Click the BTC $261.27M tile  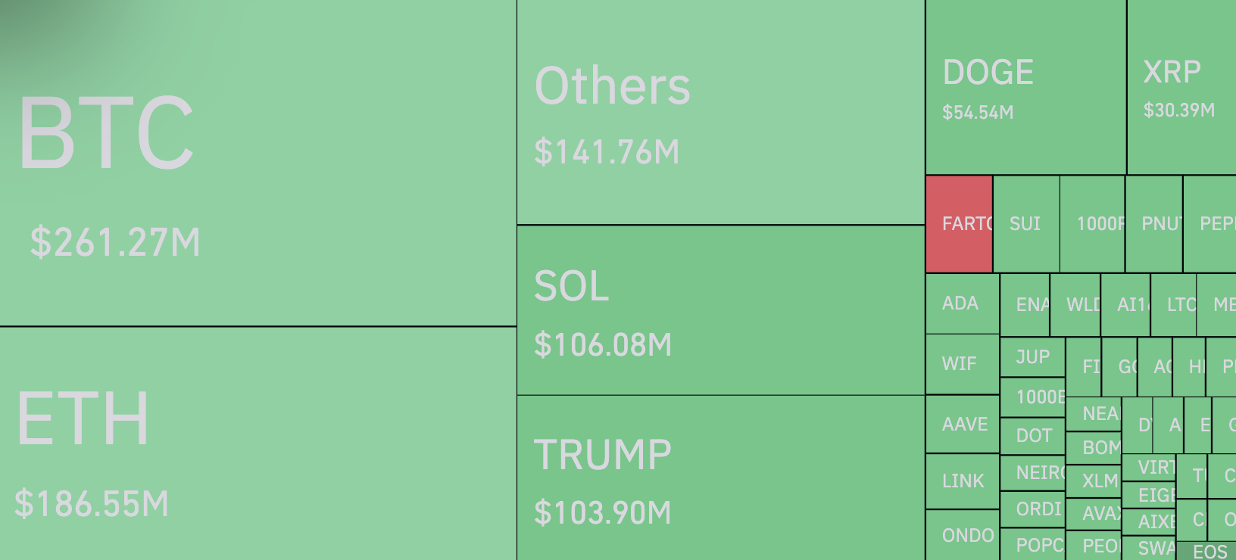[257, 163]
